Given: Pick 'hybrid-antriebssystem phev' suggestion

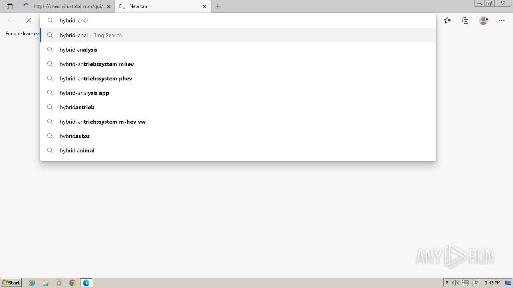Looking at the screenshot, I should click(x=238, y=78).
